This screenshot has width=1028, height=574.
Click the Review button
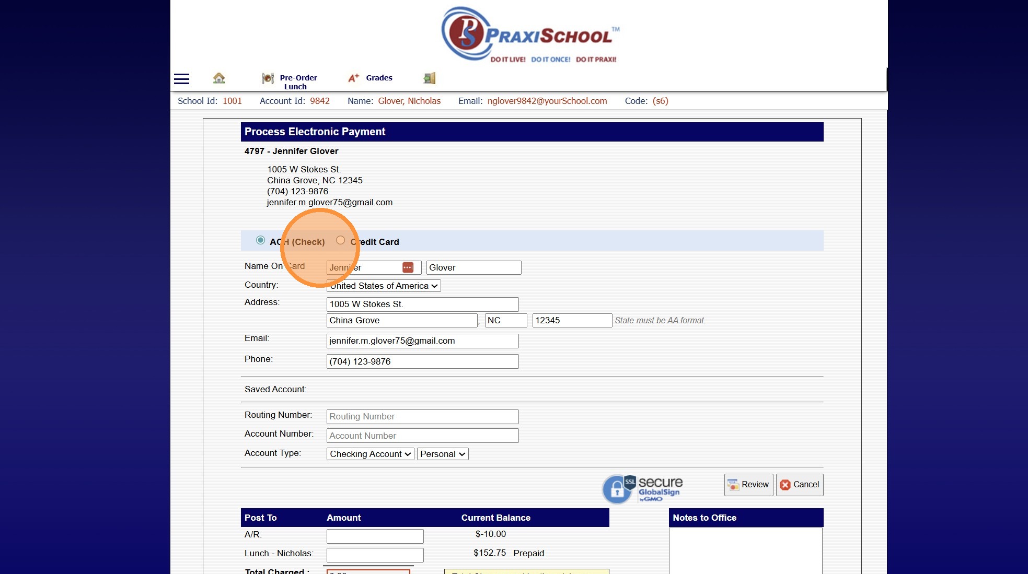(x=748, y=485)
